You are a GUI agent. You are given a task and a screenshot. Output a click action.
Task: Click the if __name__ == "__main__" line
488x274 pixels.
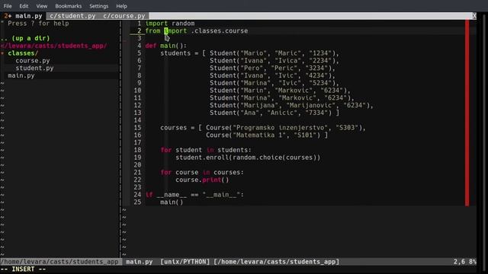coord(194,195)
